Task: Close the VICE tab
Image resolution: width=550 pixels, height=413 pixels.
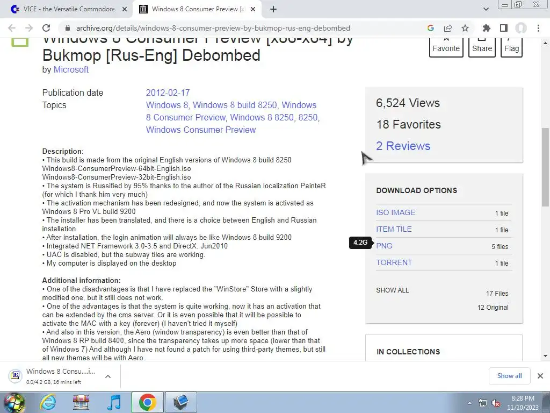Action: click(124, 10)
